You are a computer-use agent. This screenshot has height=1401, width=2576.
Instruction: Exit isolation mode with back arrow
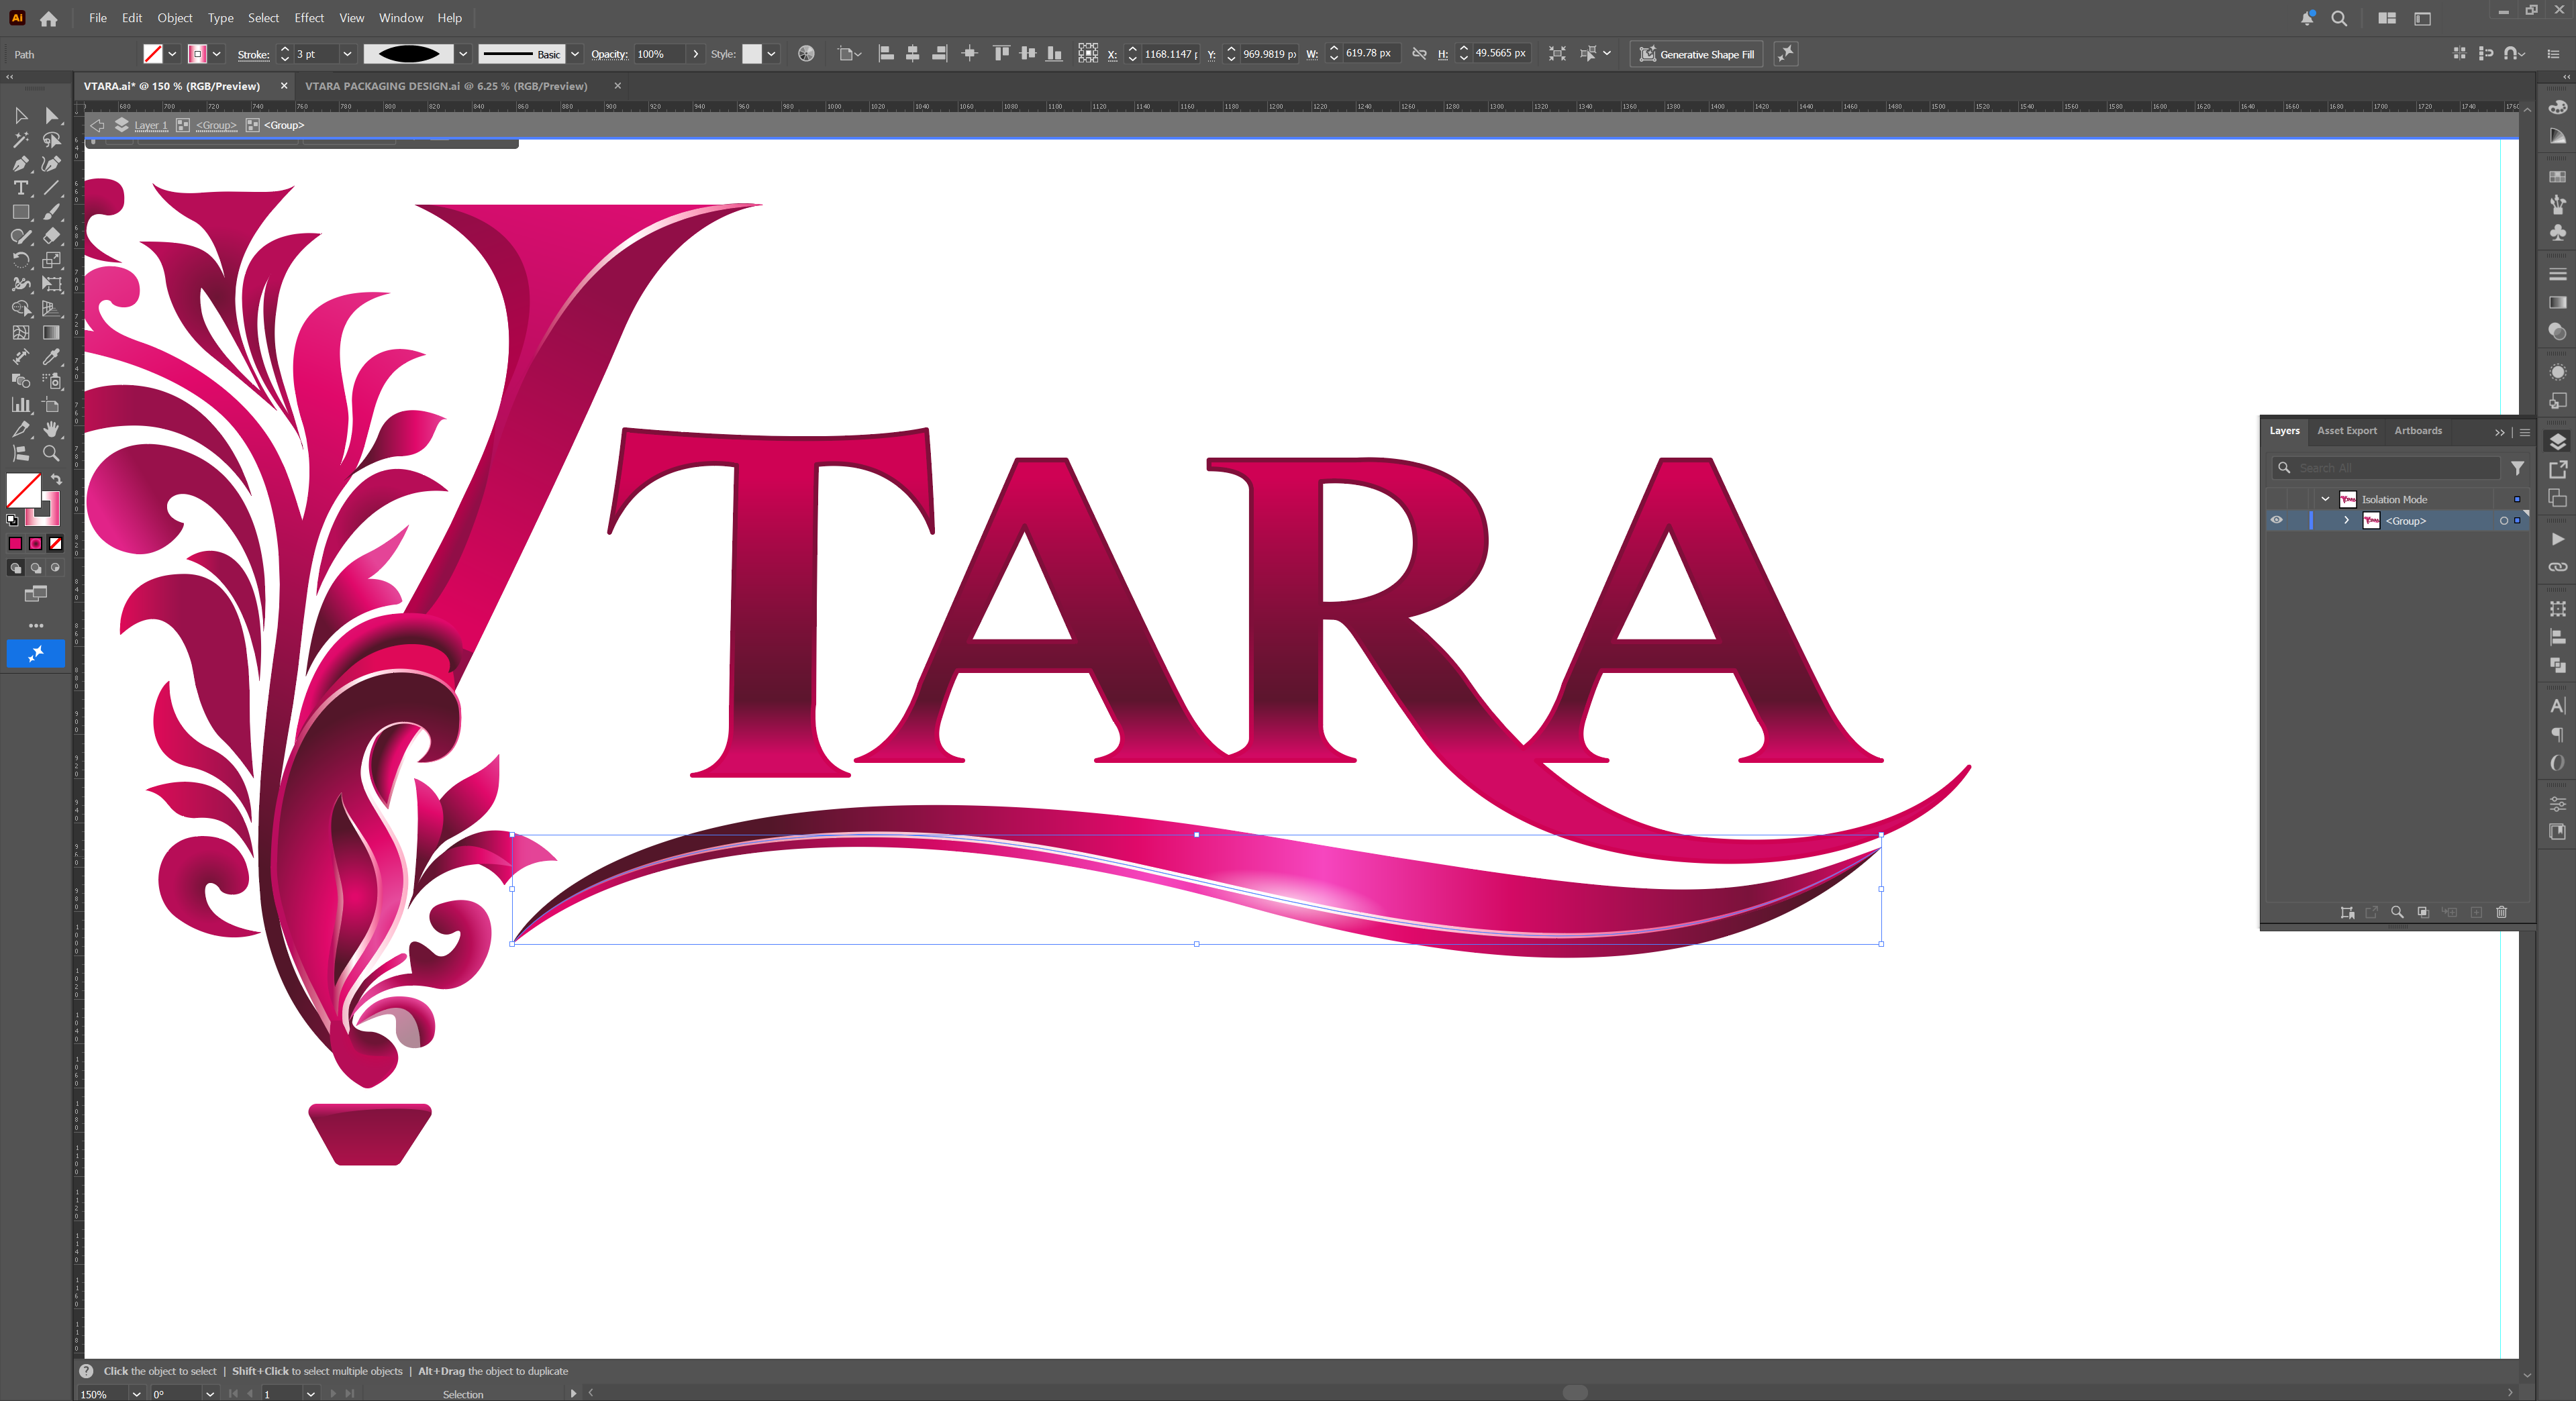tap(97, 125)
